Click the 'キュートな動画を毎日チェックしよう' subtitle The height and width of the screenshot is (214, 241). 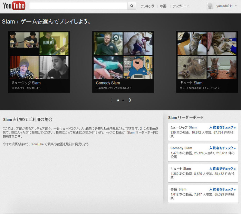click(199, 88)
